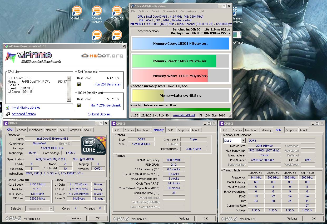
Task: Open the 3DMark Vantage desktop shortcut
Action: [97, 11]
